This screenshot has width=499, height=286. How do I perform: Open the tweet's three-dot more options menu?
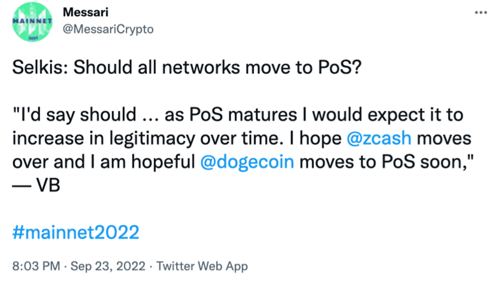click(x=481, y=13)
